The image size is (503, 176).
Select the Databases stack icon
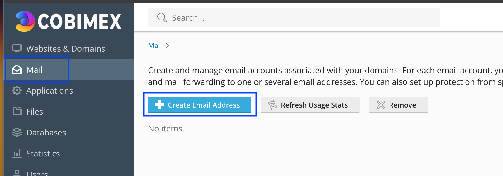pos(17,132)
